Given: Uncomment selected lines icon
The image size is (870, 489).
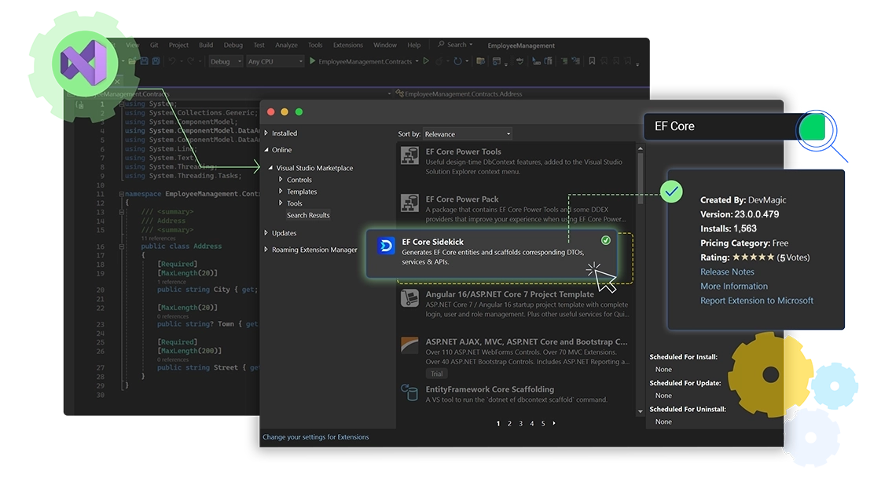Looking at the screenshot, I should coord(576,61).
